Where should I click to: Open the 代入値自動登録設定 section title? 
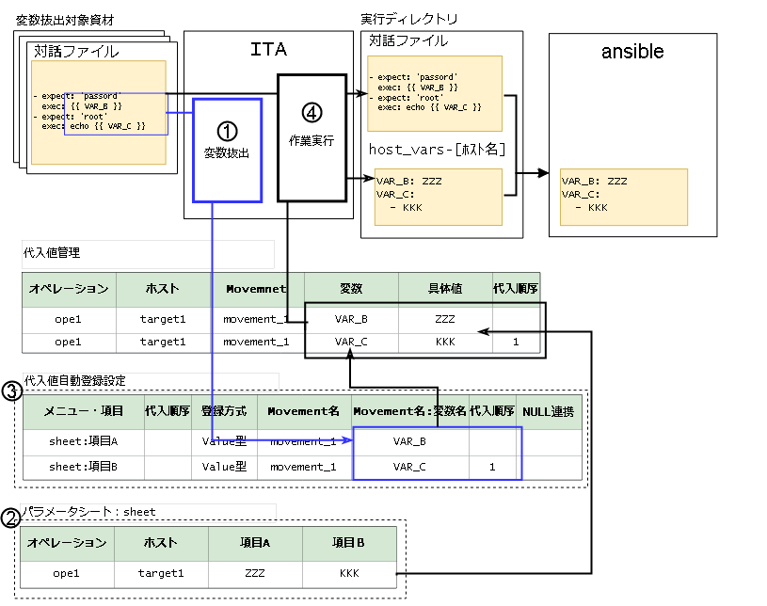click(73, 380)
